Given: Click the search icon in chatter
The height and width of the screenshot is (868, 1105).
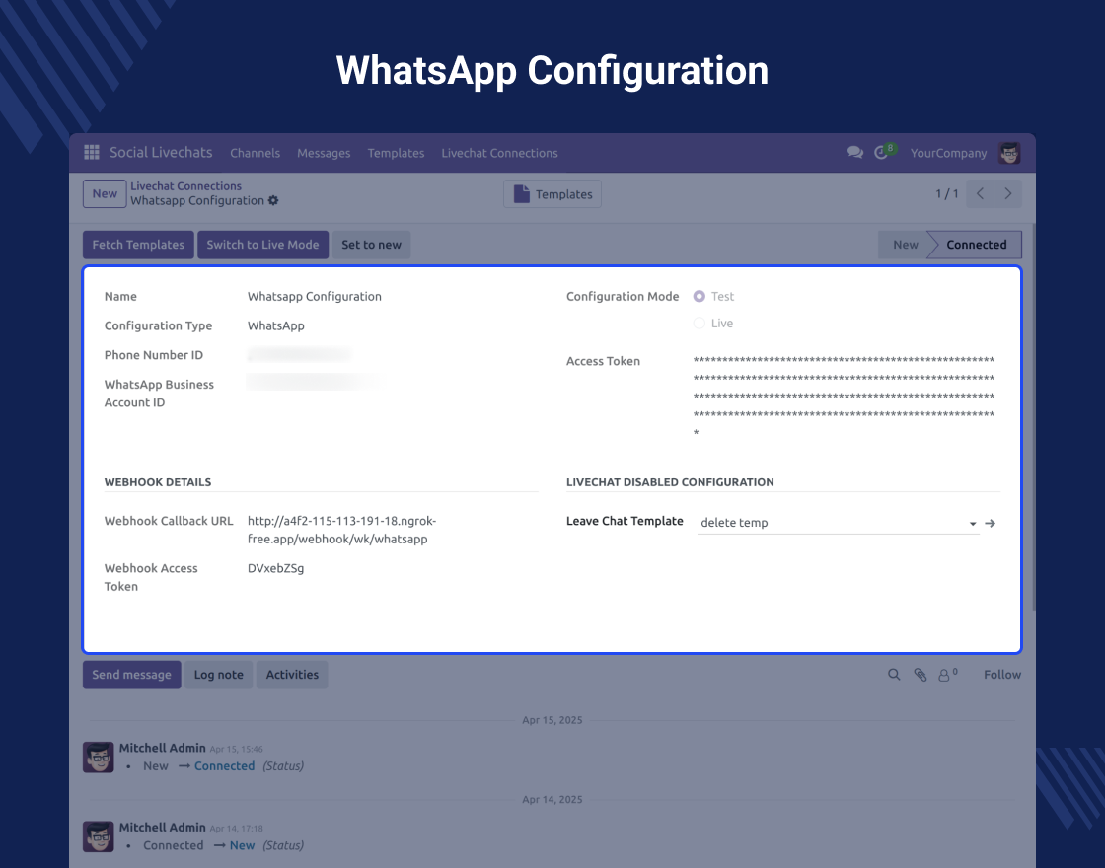Looking at the screenshot, I should pos(894,675).
